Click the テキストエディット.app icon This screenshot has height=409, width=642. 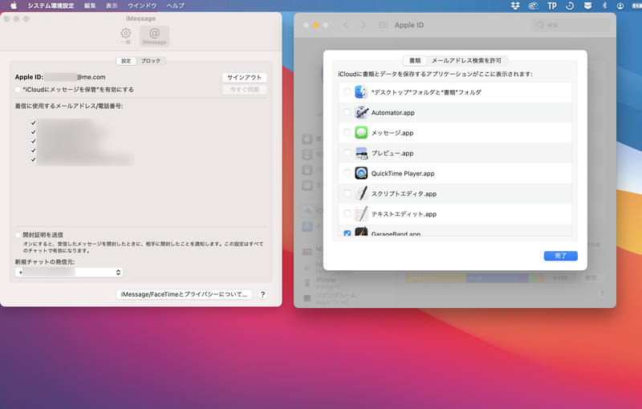[x=361, y=213]
